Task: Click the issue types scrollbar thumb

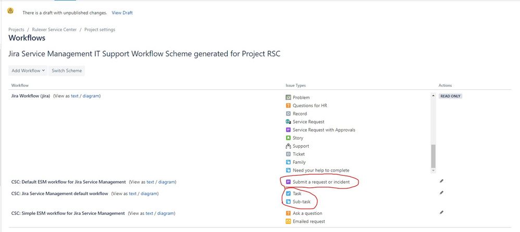Action: point(433,156)
